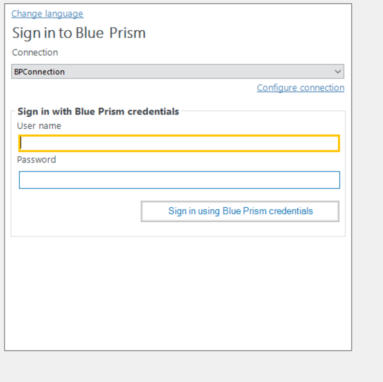
Task: Click empty space left of the Sign in button
Action: coord(77,212)
